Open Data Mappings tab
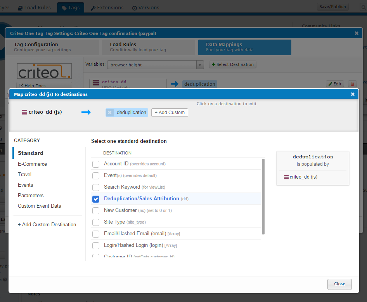Image resolution: width=367 pixels, height=302 pixels. (244, 47)
